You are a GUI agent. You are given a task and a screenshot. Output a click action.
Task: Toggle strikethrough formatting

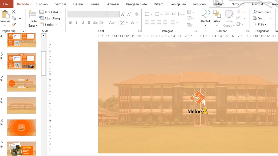coord(95,23)
